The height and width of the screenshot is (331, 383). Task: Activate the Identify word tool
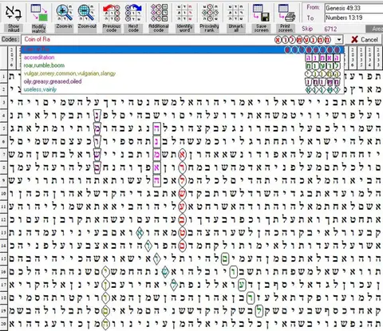point(184,18)
